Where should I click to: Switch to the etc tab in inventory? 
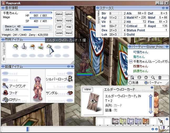[x=4, y=59]
